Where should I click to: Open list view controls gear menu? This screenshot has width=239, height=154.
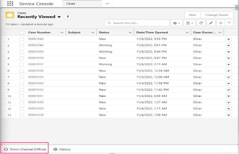pos(176,23)
